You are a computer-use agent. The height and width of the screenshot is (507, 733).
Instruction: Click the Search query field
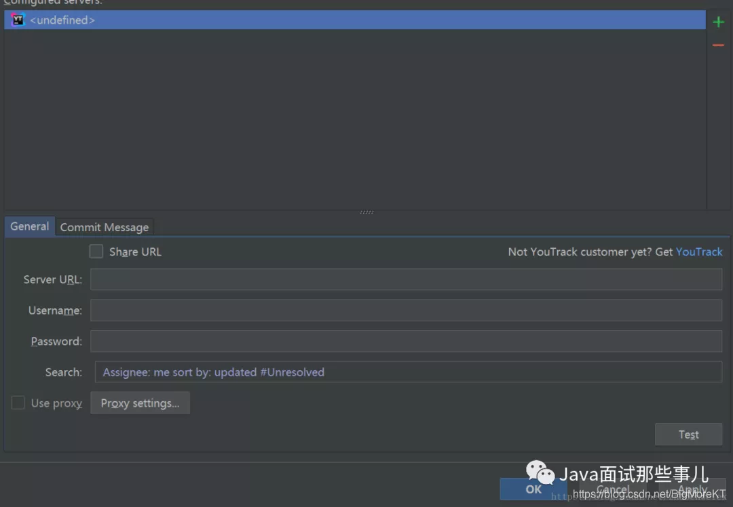(x=409, y=372)
